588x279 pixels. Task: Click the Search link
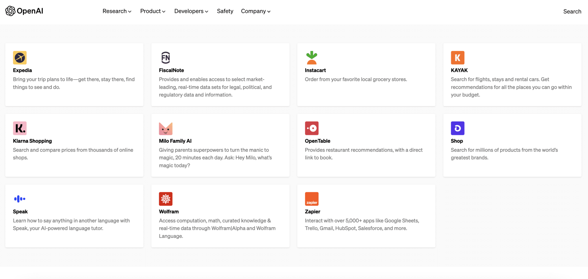(572, 11)
